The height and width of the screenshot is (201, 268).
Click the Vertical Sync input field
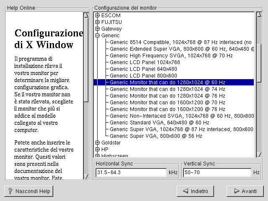(216, 173)
